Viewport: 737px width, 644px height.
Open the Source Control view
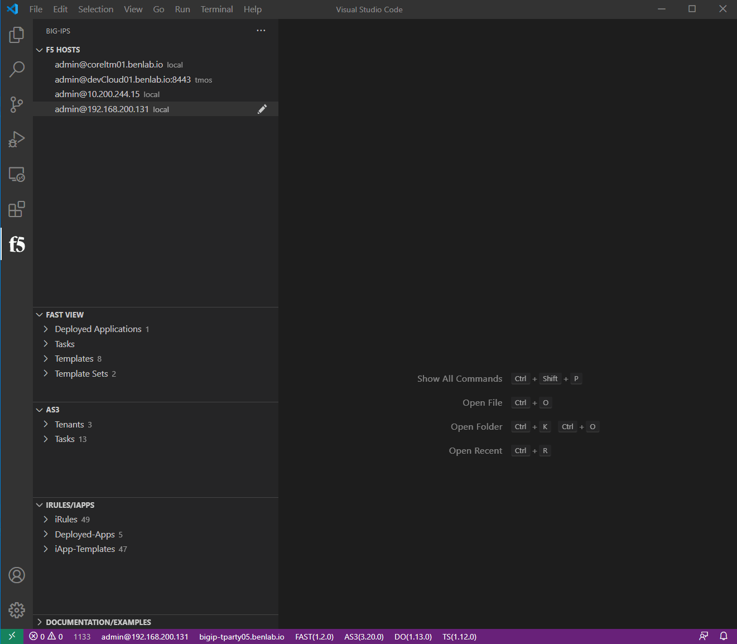[17, 104]
